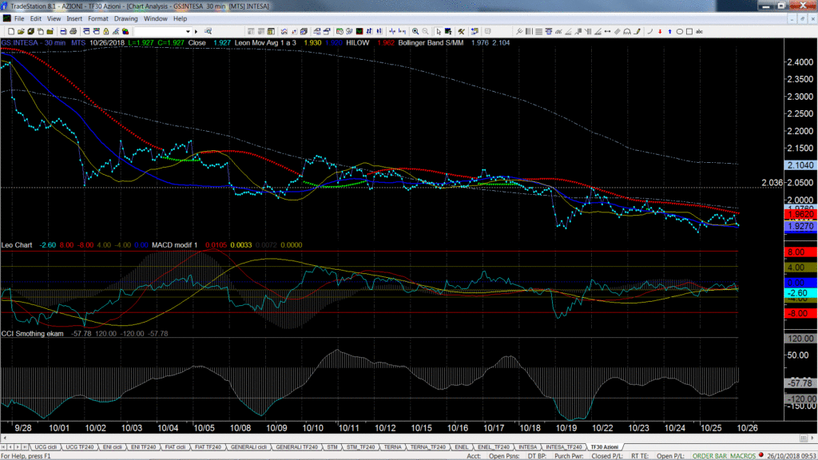Select the Text (abc) drawing tool

click(x=700, y=32)
